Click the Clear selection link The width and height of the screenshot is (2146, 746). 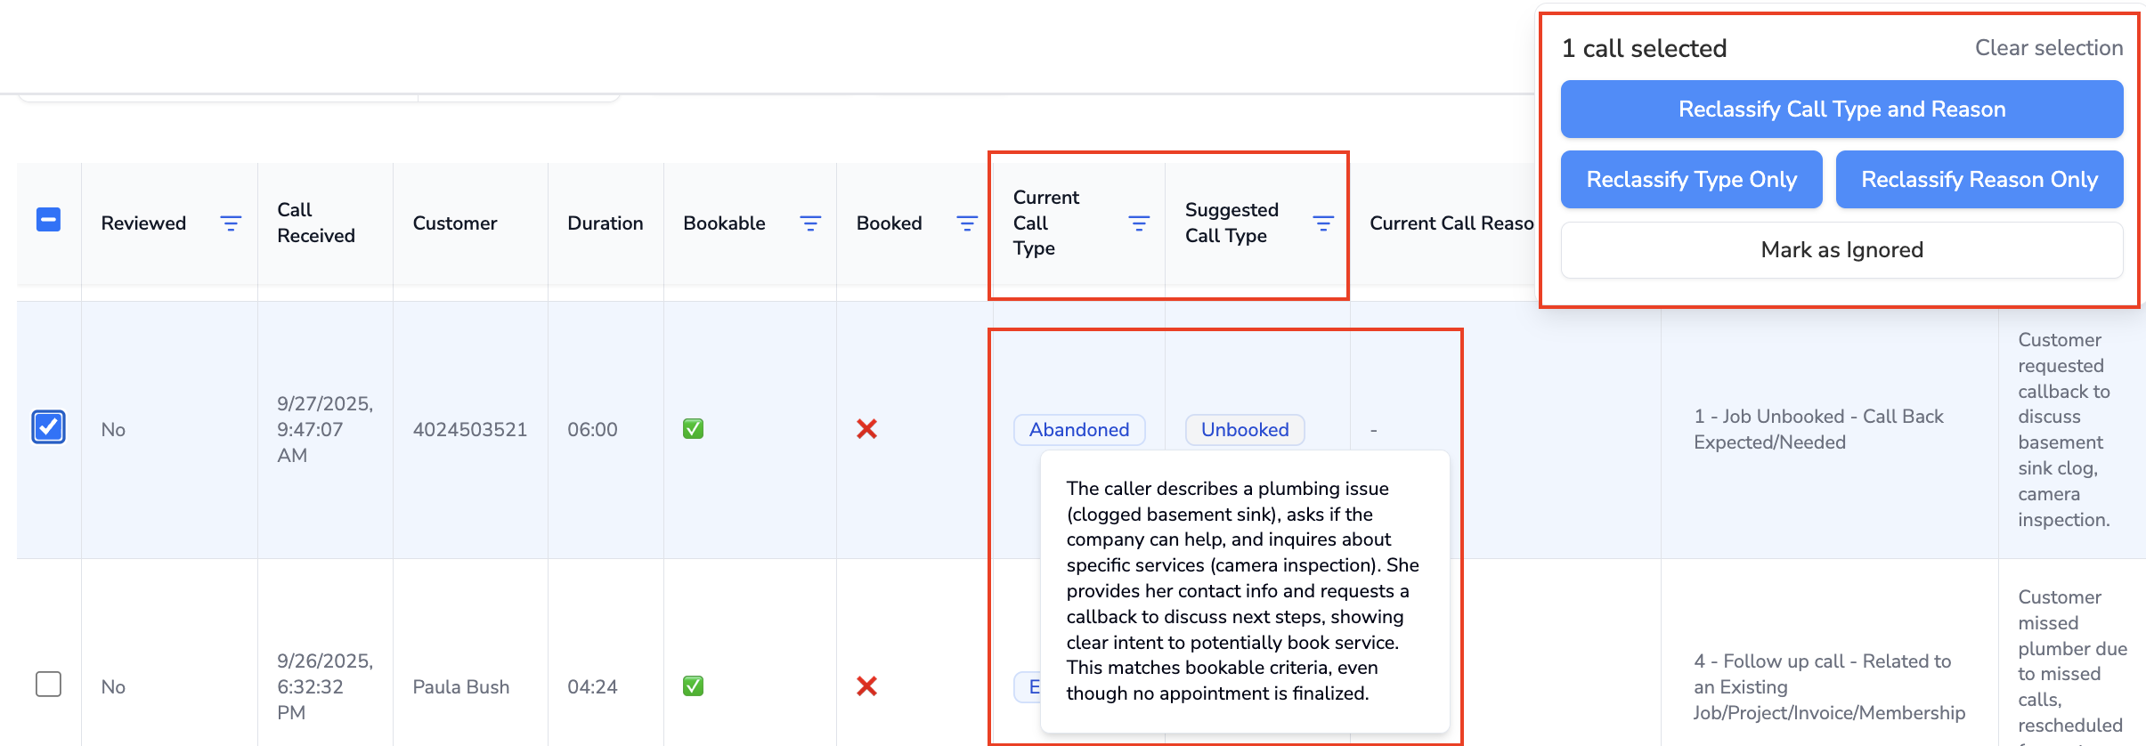pos(2048,48)
